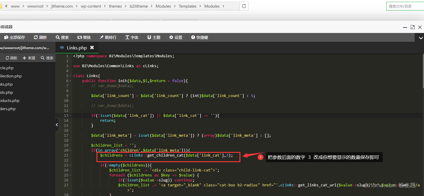The image size is (424, 196).
Task: Open the editor Settings gear
Action: (x=176, y=37)
